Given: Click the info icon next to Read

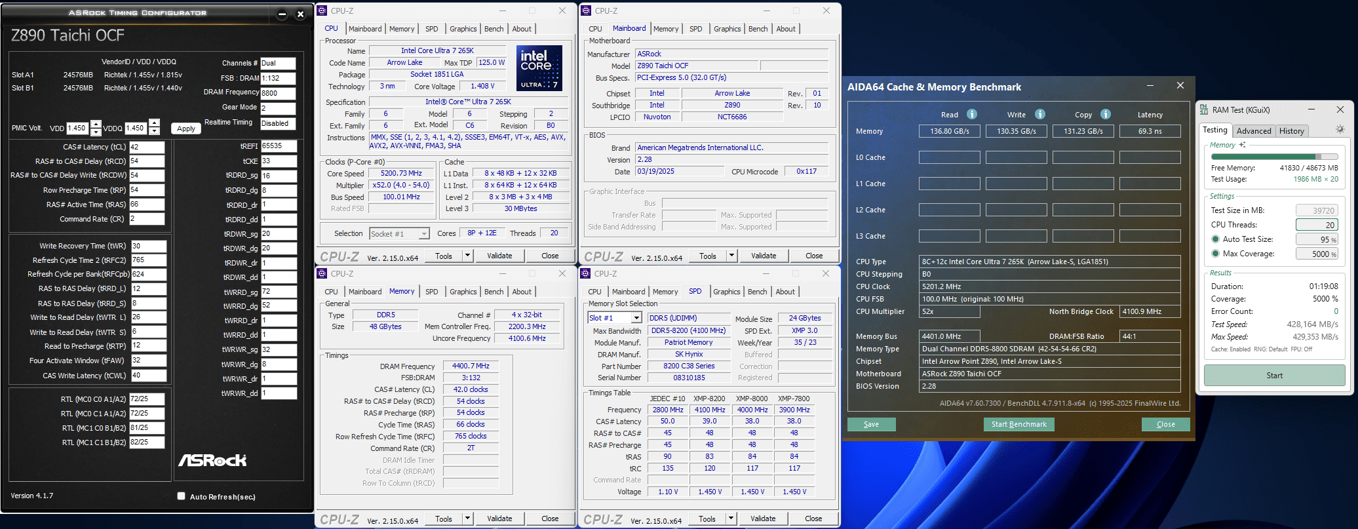Looking at the screenshot, I should click(x=972, y=114).
